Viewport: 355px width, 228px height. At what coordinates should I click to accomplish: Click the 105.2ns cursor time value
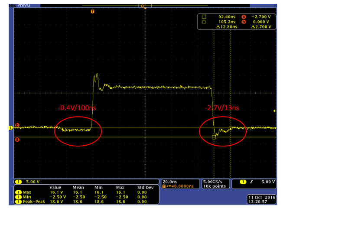pos(227,22)
